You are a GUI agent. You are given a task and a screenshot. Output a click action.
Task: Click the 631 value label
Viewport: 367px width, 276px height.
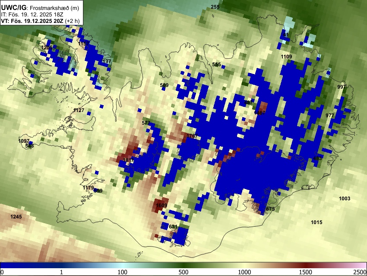click(x=173, y=227)
